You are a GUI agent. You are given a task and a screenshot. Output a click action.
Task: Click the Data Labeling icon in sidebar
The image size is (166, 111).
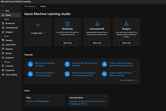(3, 74)
